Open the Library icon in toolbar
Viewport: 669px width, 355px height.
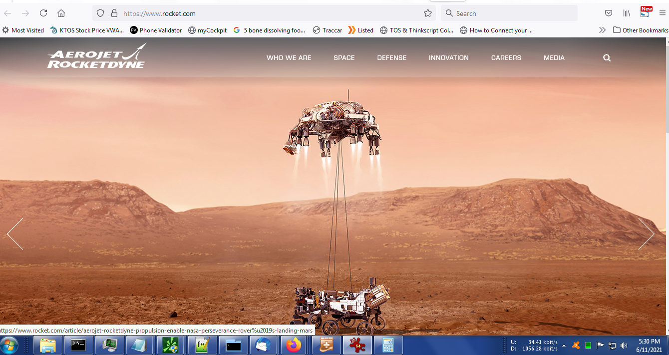pyautogui.click(x=626, y=13)
